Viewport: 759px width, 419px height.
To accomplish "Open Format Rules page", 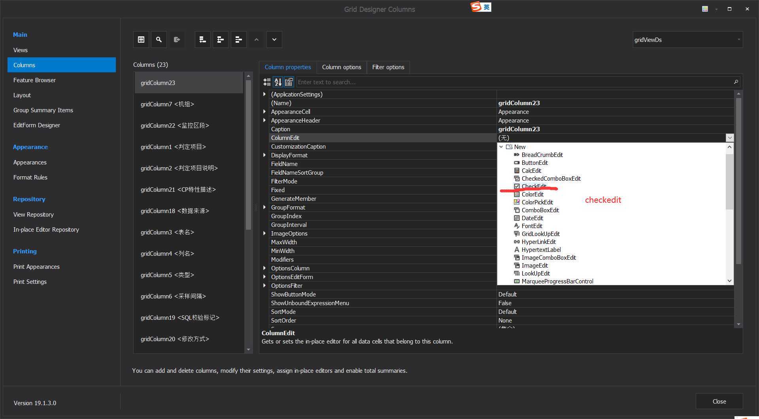I will (62, 177).
